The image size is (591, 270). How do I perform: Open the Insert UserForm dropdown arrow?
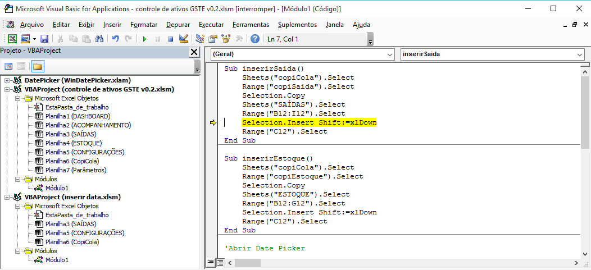coord(34,39)
